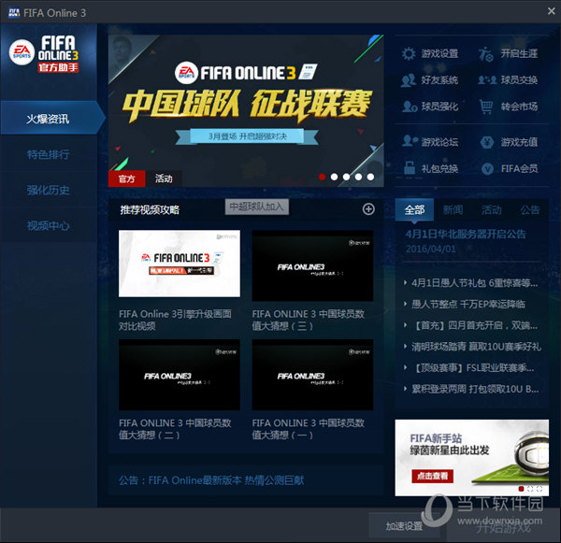Screen dimensions: 561x543
Task: Open the 特色排行 sidebar section
Action: coord(49,154)
